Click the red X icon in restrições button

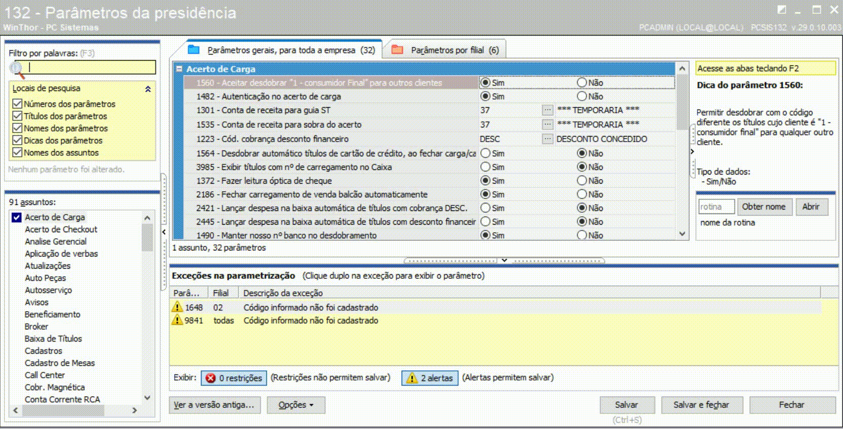tap(211, 378)
